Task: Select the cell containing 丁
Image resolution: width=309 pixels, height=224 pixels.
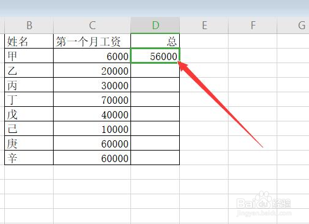Action: coord(29,100)
